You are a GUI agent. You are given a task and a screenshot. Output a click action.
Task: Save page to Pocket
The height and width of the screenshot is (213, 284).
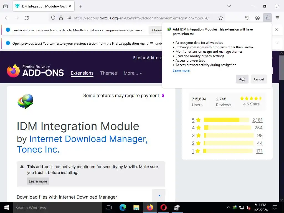[x=247, y=18]
